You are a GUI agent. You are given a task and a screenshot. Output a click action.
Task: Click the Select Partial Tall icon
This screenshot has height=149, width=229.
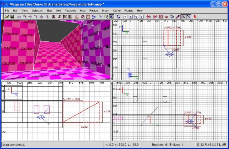point(64,17)
